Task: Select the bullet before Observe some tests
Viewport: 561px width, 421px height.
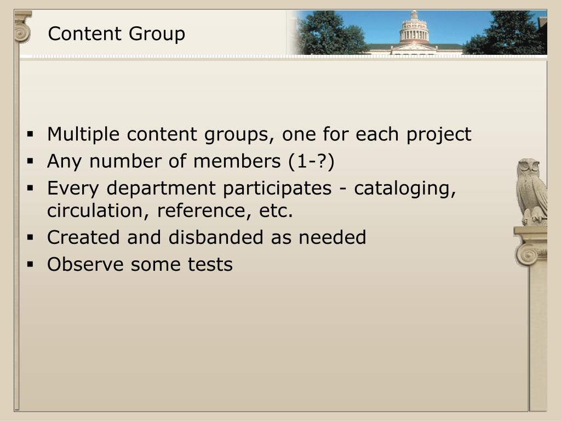Action: coord(31,265)
